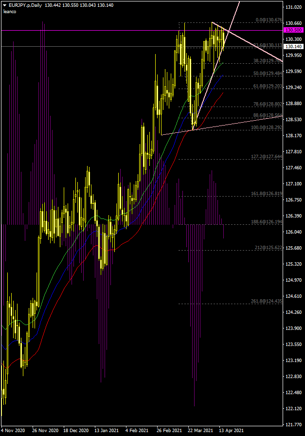Click the 131.020 price scale value
Viewport: 305px width, 436px height.
[x=293, y=7]
